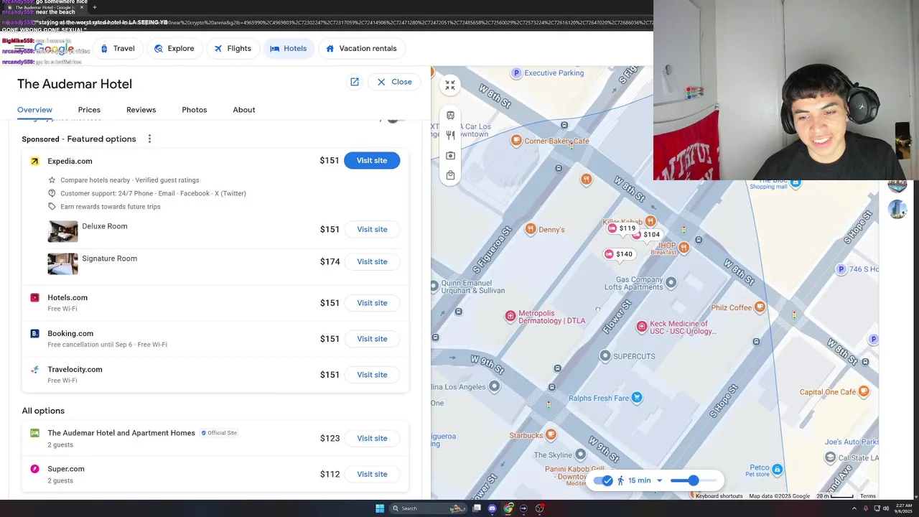Open map Terms link
This screenshot has height=517, width=919.
click(x=868, y=496)
